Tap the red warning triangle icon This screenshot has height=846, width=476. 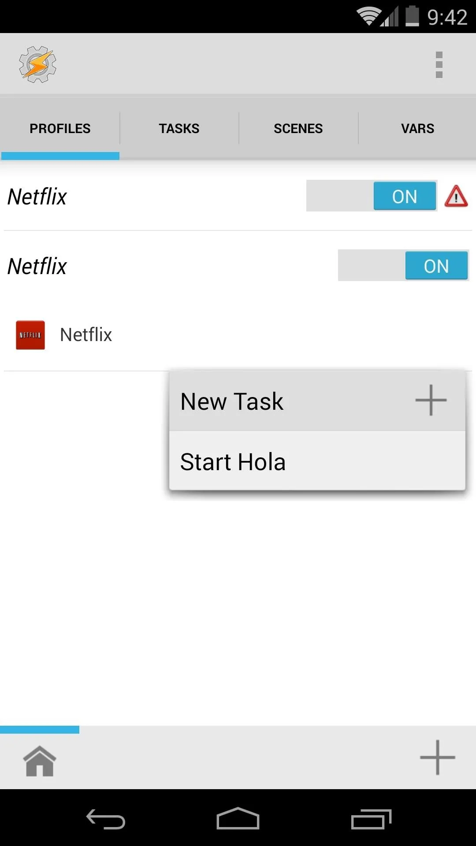(456, 196)
